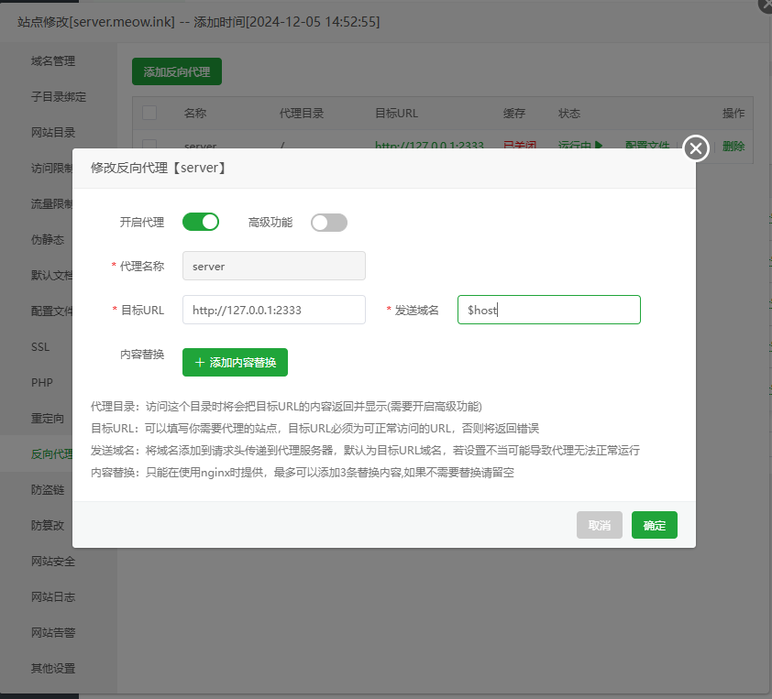
Task: Click the 删除 link in server row
Action: pos(733,146)
